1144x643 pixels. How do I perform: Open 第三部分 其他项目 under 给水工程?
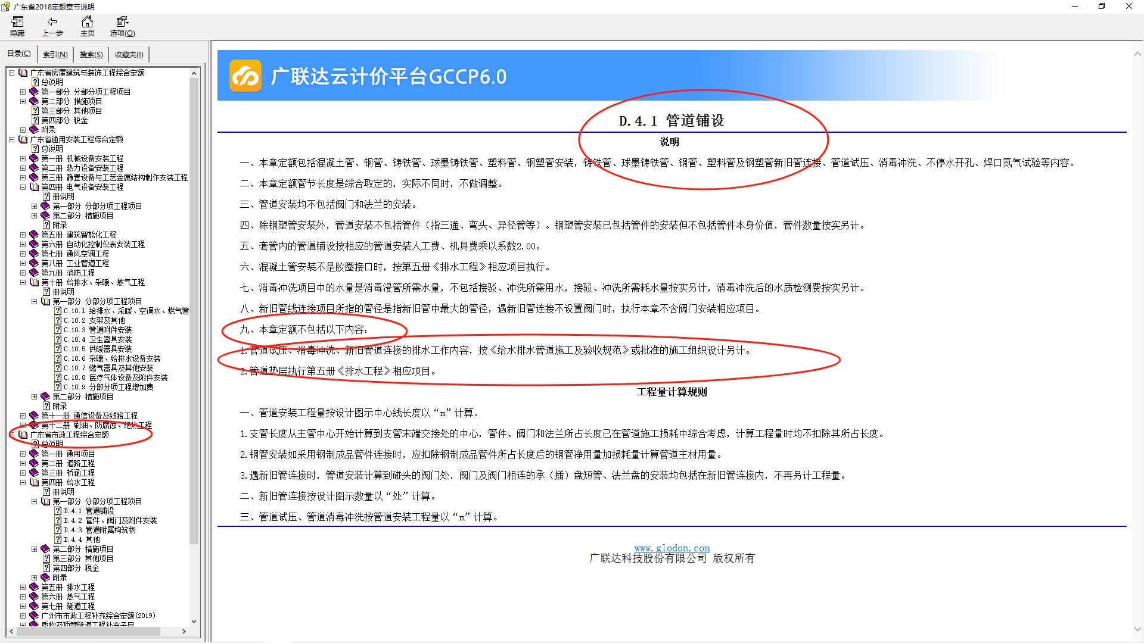(x=83, y=558)
